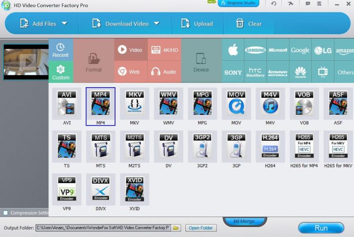Viewport: 354px width, 237px height.
Task: Expand the Add Files dropdown arrow
Action: (x=64, y=23)
